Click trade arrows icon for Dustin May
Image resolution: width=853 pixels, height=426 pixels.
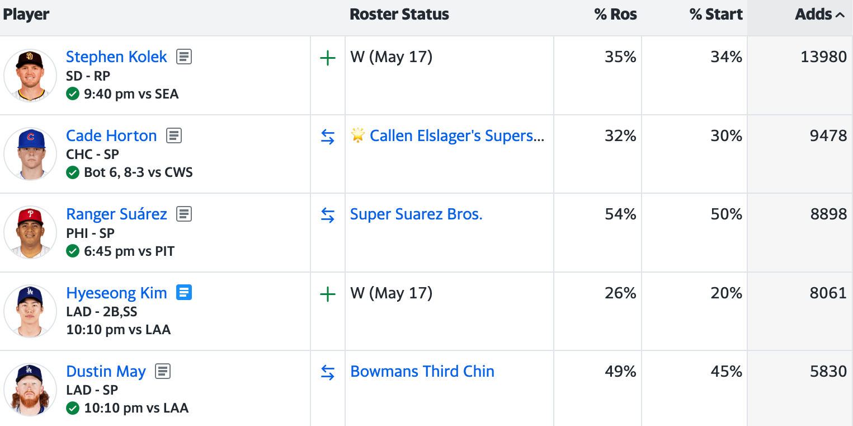(x=327, y=372)
